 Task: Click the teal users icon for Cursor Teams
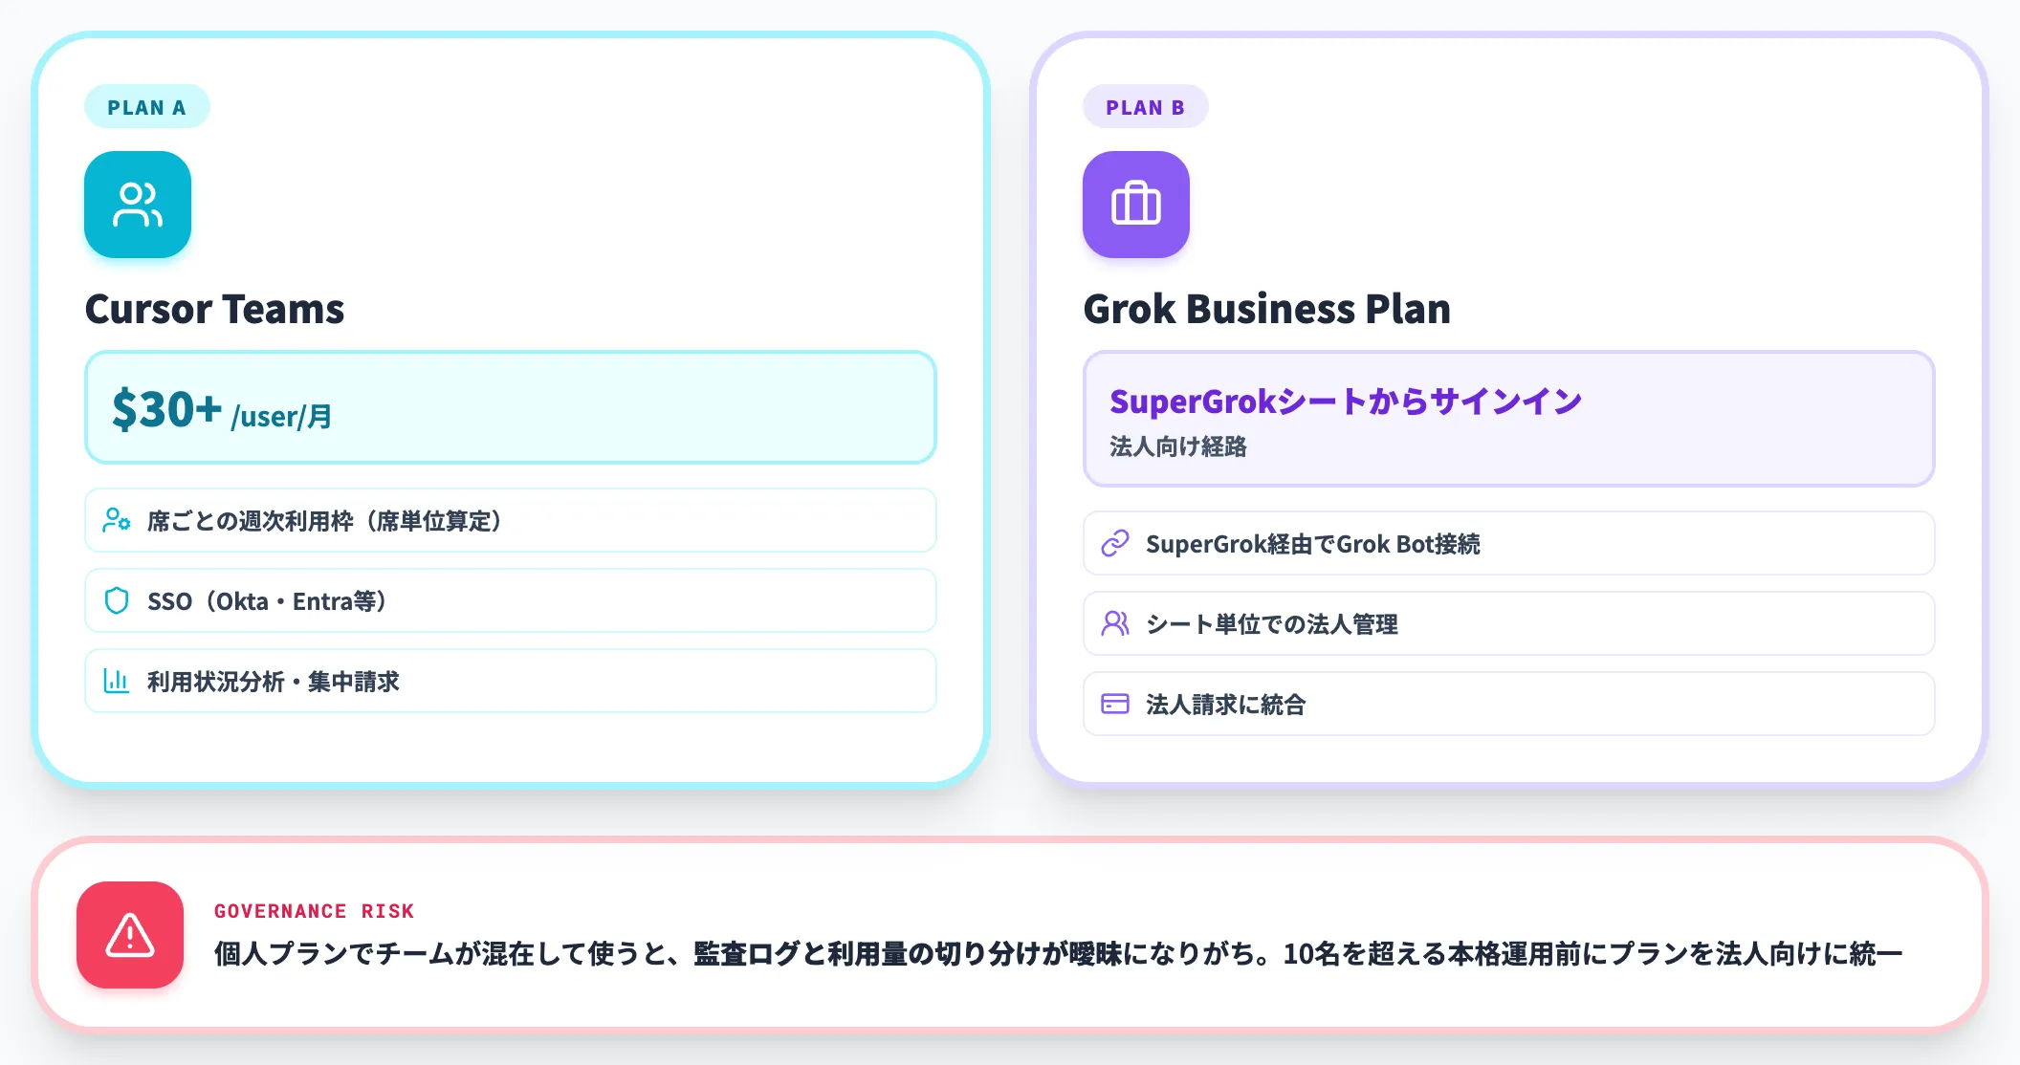coord(138,205)
